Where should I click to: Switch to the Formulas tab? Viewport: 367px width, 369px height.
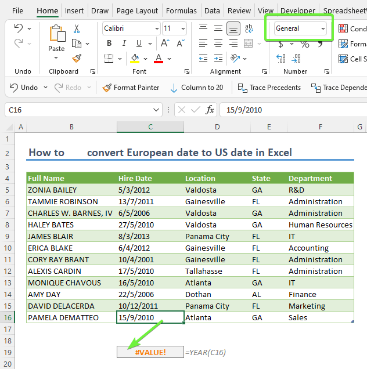181,10
